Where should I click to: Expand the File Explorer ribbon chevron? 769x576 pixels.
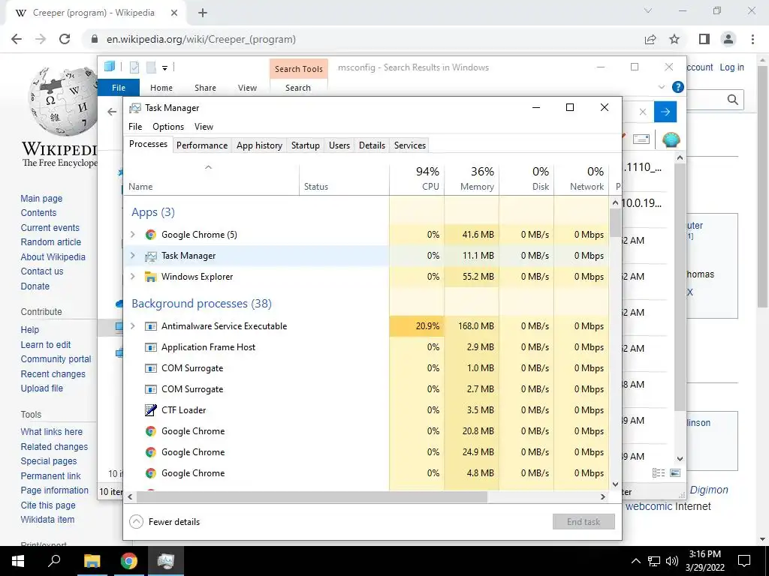coord(662,87)
